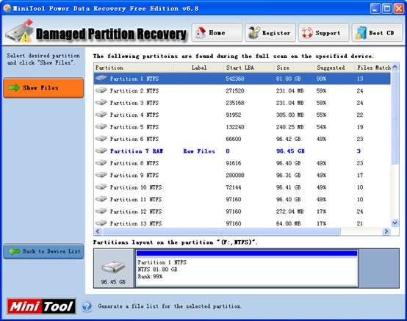Click the partition list scroll down arrow
Image resolution: width=407 pixels, height=321 pixels.
(395, 223)
